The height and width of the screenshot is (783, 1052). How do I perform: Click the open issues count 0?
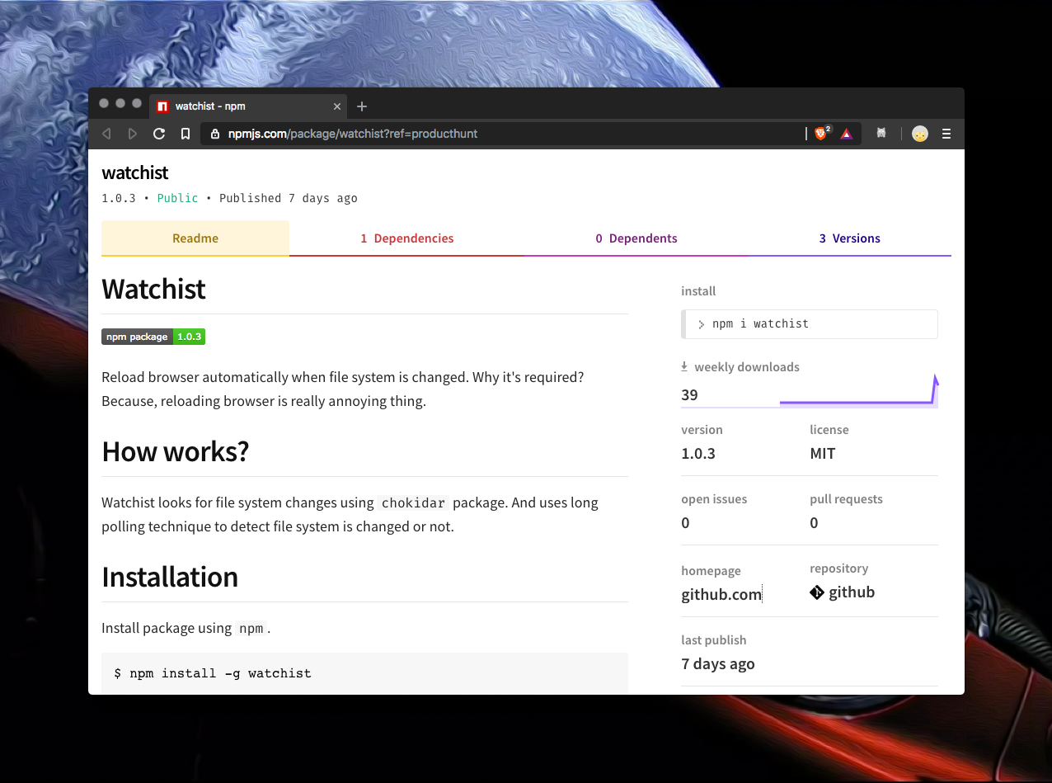pyautogui.click(x=685, y=523)
